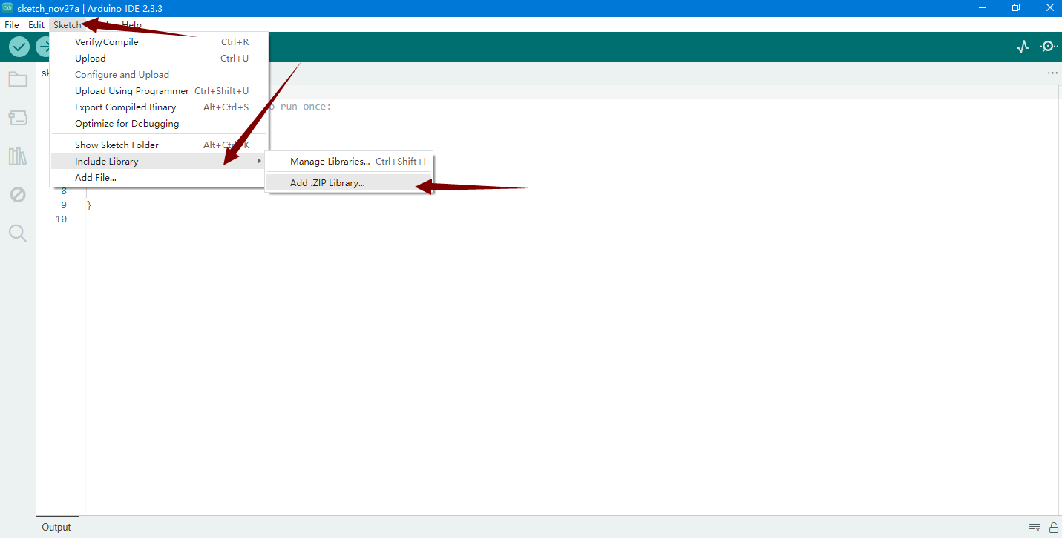The height and width of the screenshot is (538, 1062).
Task: Toggle the output lock icon
Action: coord(1053,528)
